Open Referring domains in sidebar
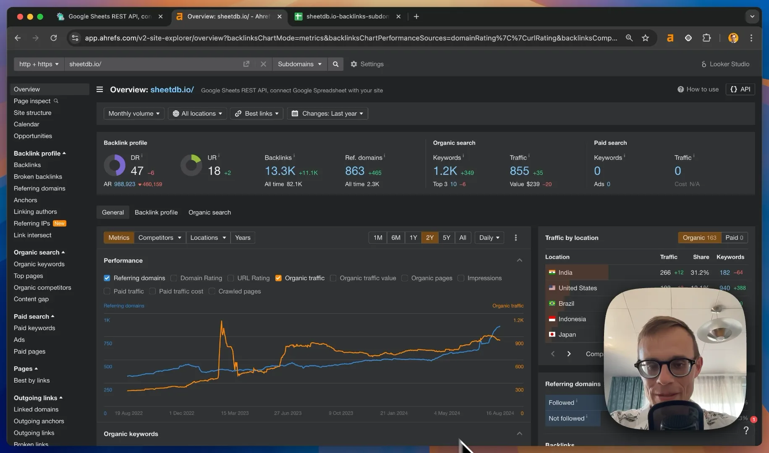The width and height of the screenshot is (769, 453). [39, 189]
